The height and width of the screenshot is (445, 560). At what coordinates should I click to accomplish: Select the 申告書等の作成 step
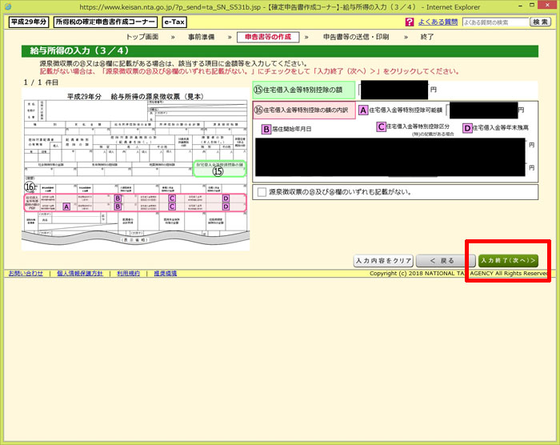[268, 37]
